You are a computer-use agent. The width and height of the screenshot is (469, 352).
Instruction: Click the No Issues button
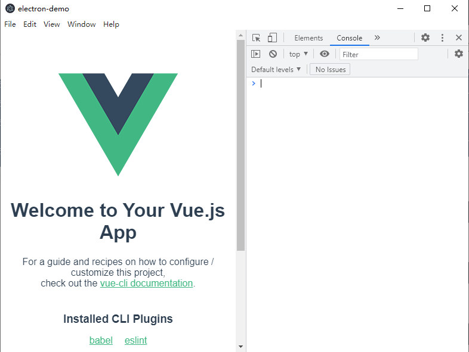coord(330,70)
